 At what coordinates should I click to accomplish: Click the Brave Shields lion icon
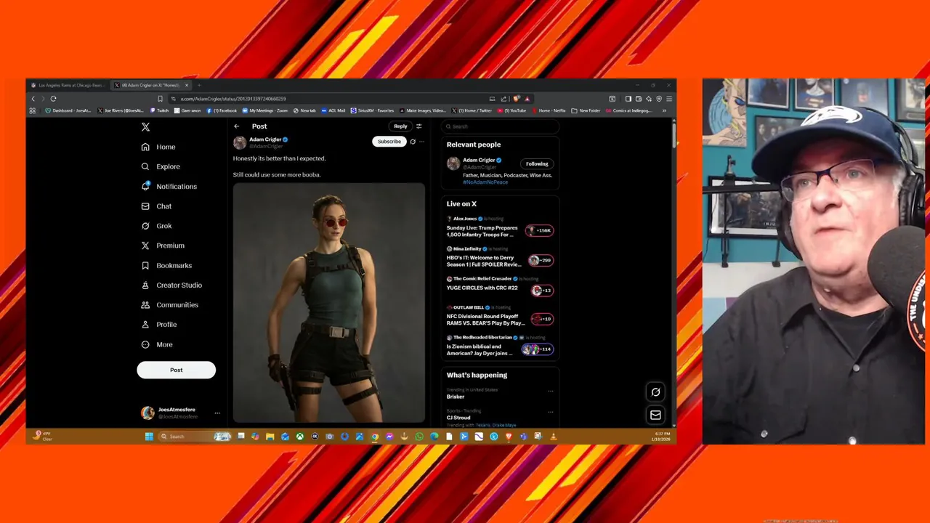click(516, 99)
